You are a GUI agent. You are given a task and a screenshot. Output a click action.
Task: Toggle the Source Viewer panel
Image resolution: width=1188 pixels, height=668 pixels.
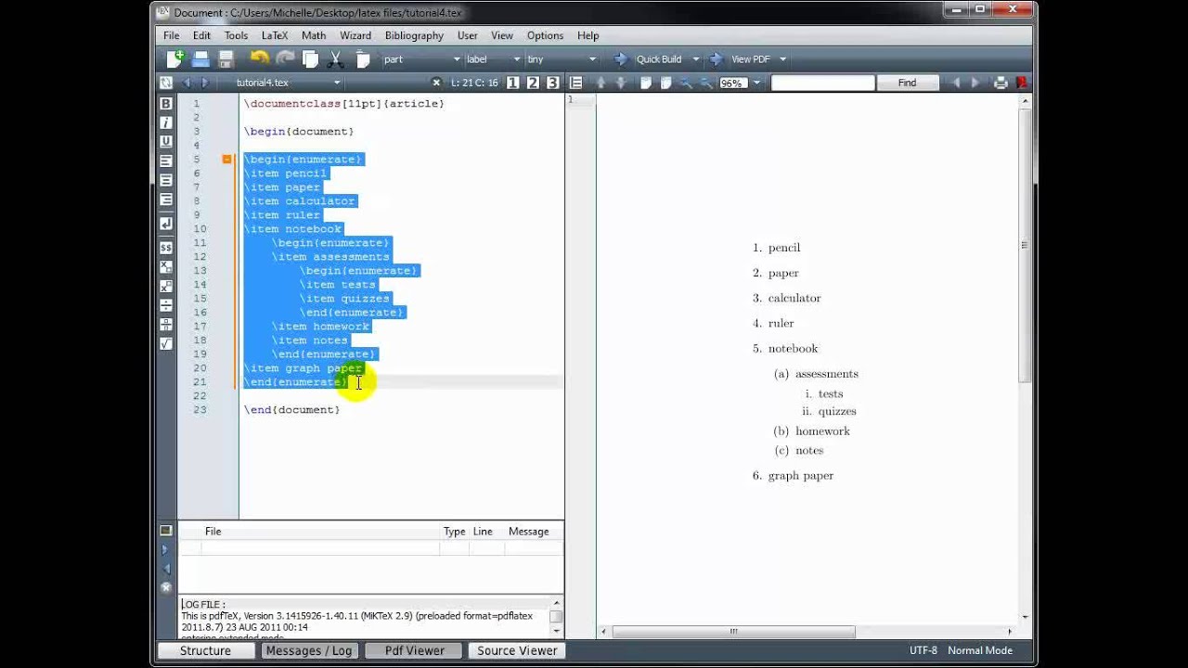[x=517, y=650]
